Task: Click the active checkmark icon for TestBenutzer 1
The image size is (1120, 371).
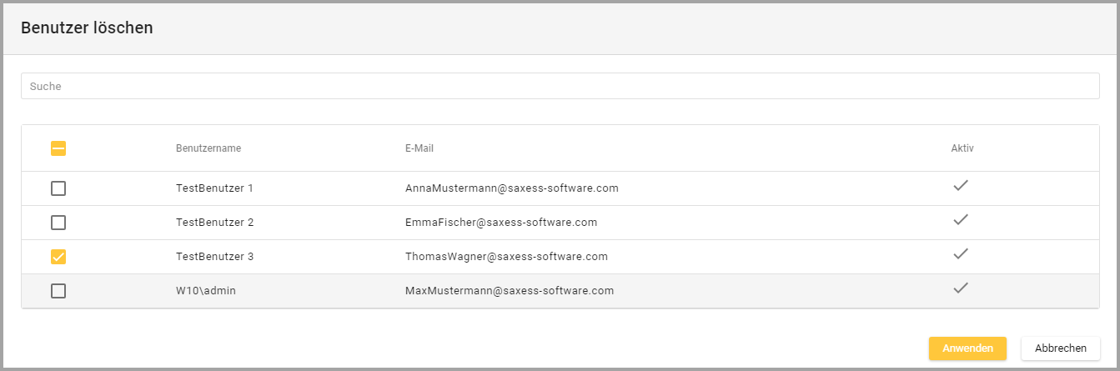Action: click(961, 186)
